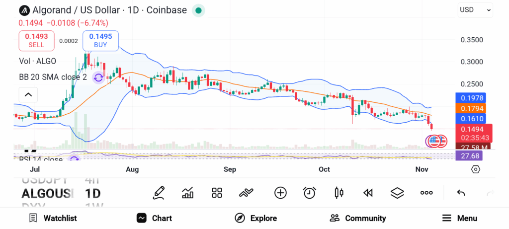Open the indicators chart icon
Image resolution: width=509 pixels, height=229 pixels.
[188, 193]
